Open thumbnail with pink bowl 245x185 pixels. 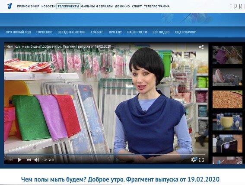click(227, 77)
